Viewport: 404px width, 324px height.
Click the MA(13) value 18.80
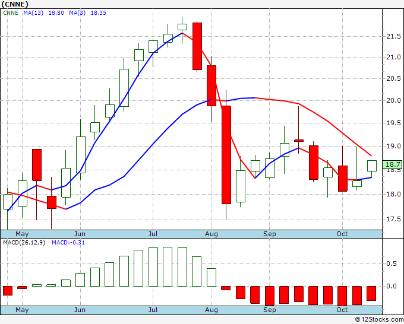[x=56, y=13]
